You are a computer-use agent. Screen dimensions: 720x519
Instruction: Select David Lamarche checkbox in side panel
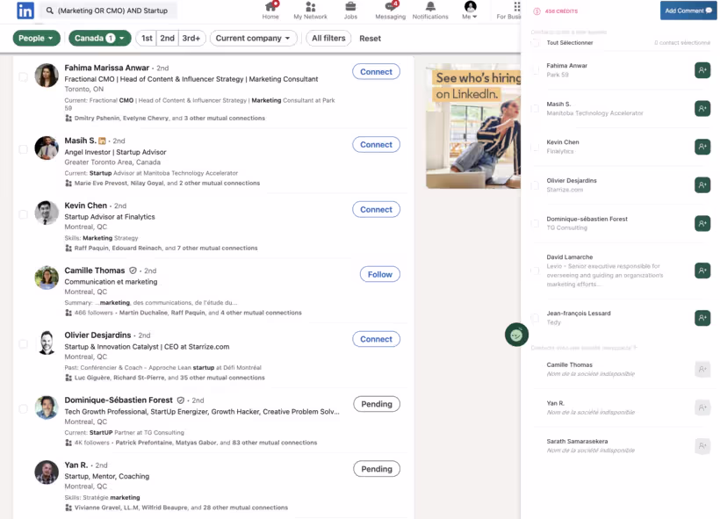[x=535, y=270]
